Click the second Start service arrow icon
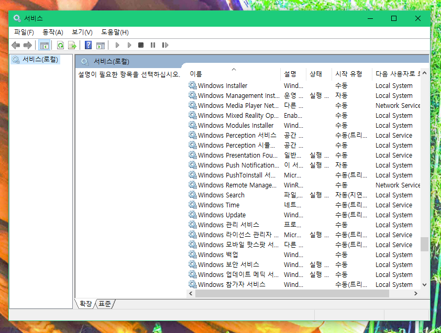441x333 pixels. point(129,45)
